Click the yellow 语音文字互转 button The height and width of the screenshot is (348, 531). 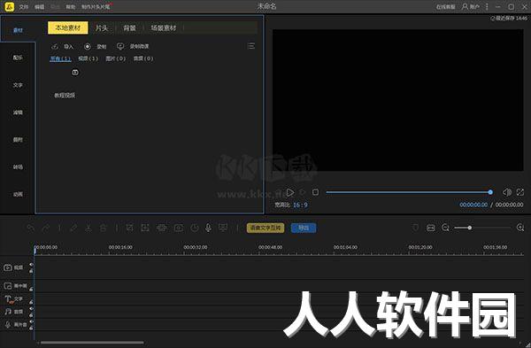pyautogui.click(x=265, y=228)
